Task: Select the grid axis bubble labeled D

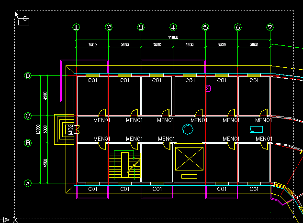Action: [x=28, y=75]
